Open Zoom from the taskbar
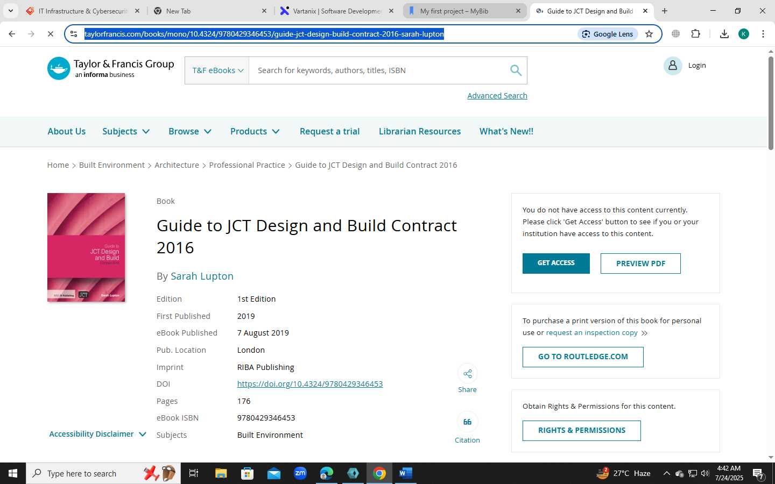Screen dimensions: 775x484 (x=300, y=473)
